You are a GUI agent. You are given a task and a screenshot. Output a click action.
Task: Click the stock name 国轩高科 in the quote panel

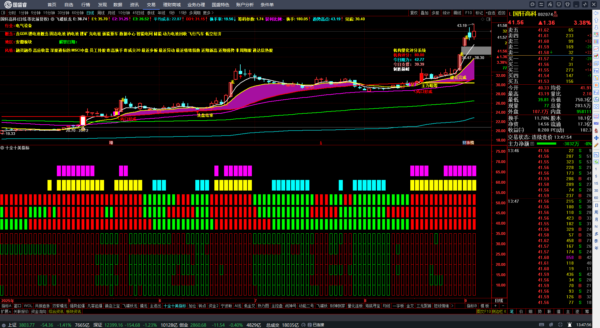click(524, 14)
